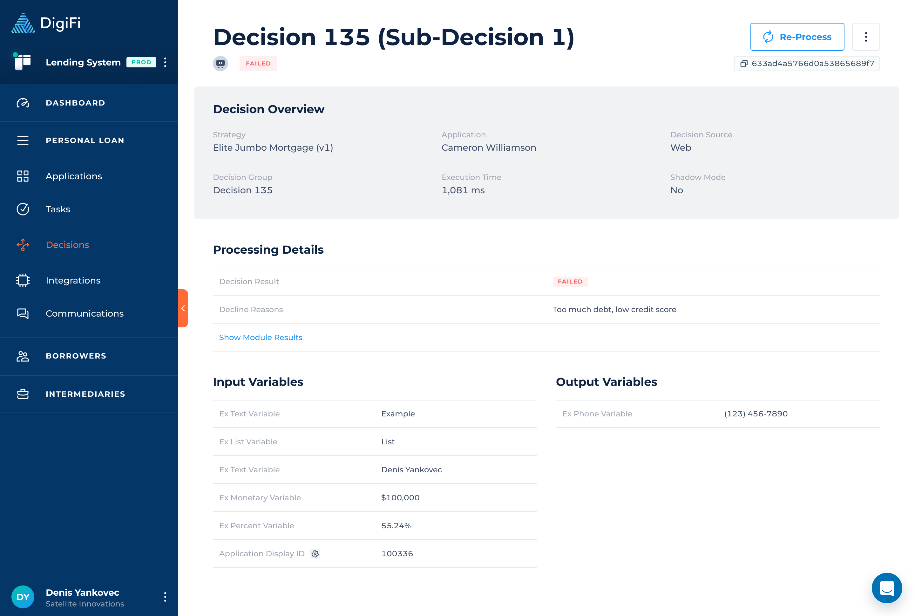
Task: Open Denis Yankovec user options menu
Action: [165, 597]
